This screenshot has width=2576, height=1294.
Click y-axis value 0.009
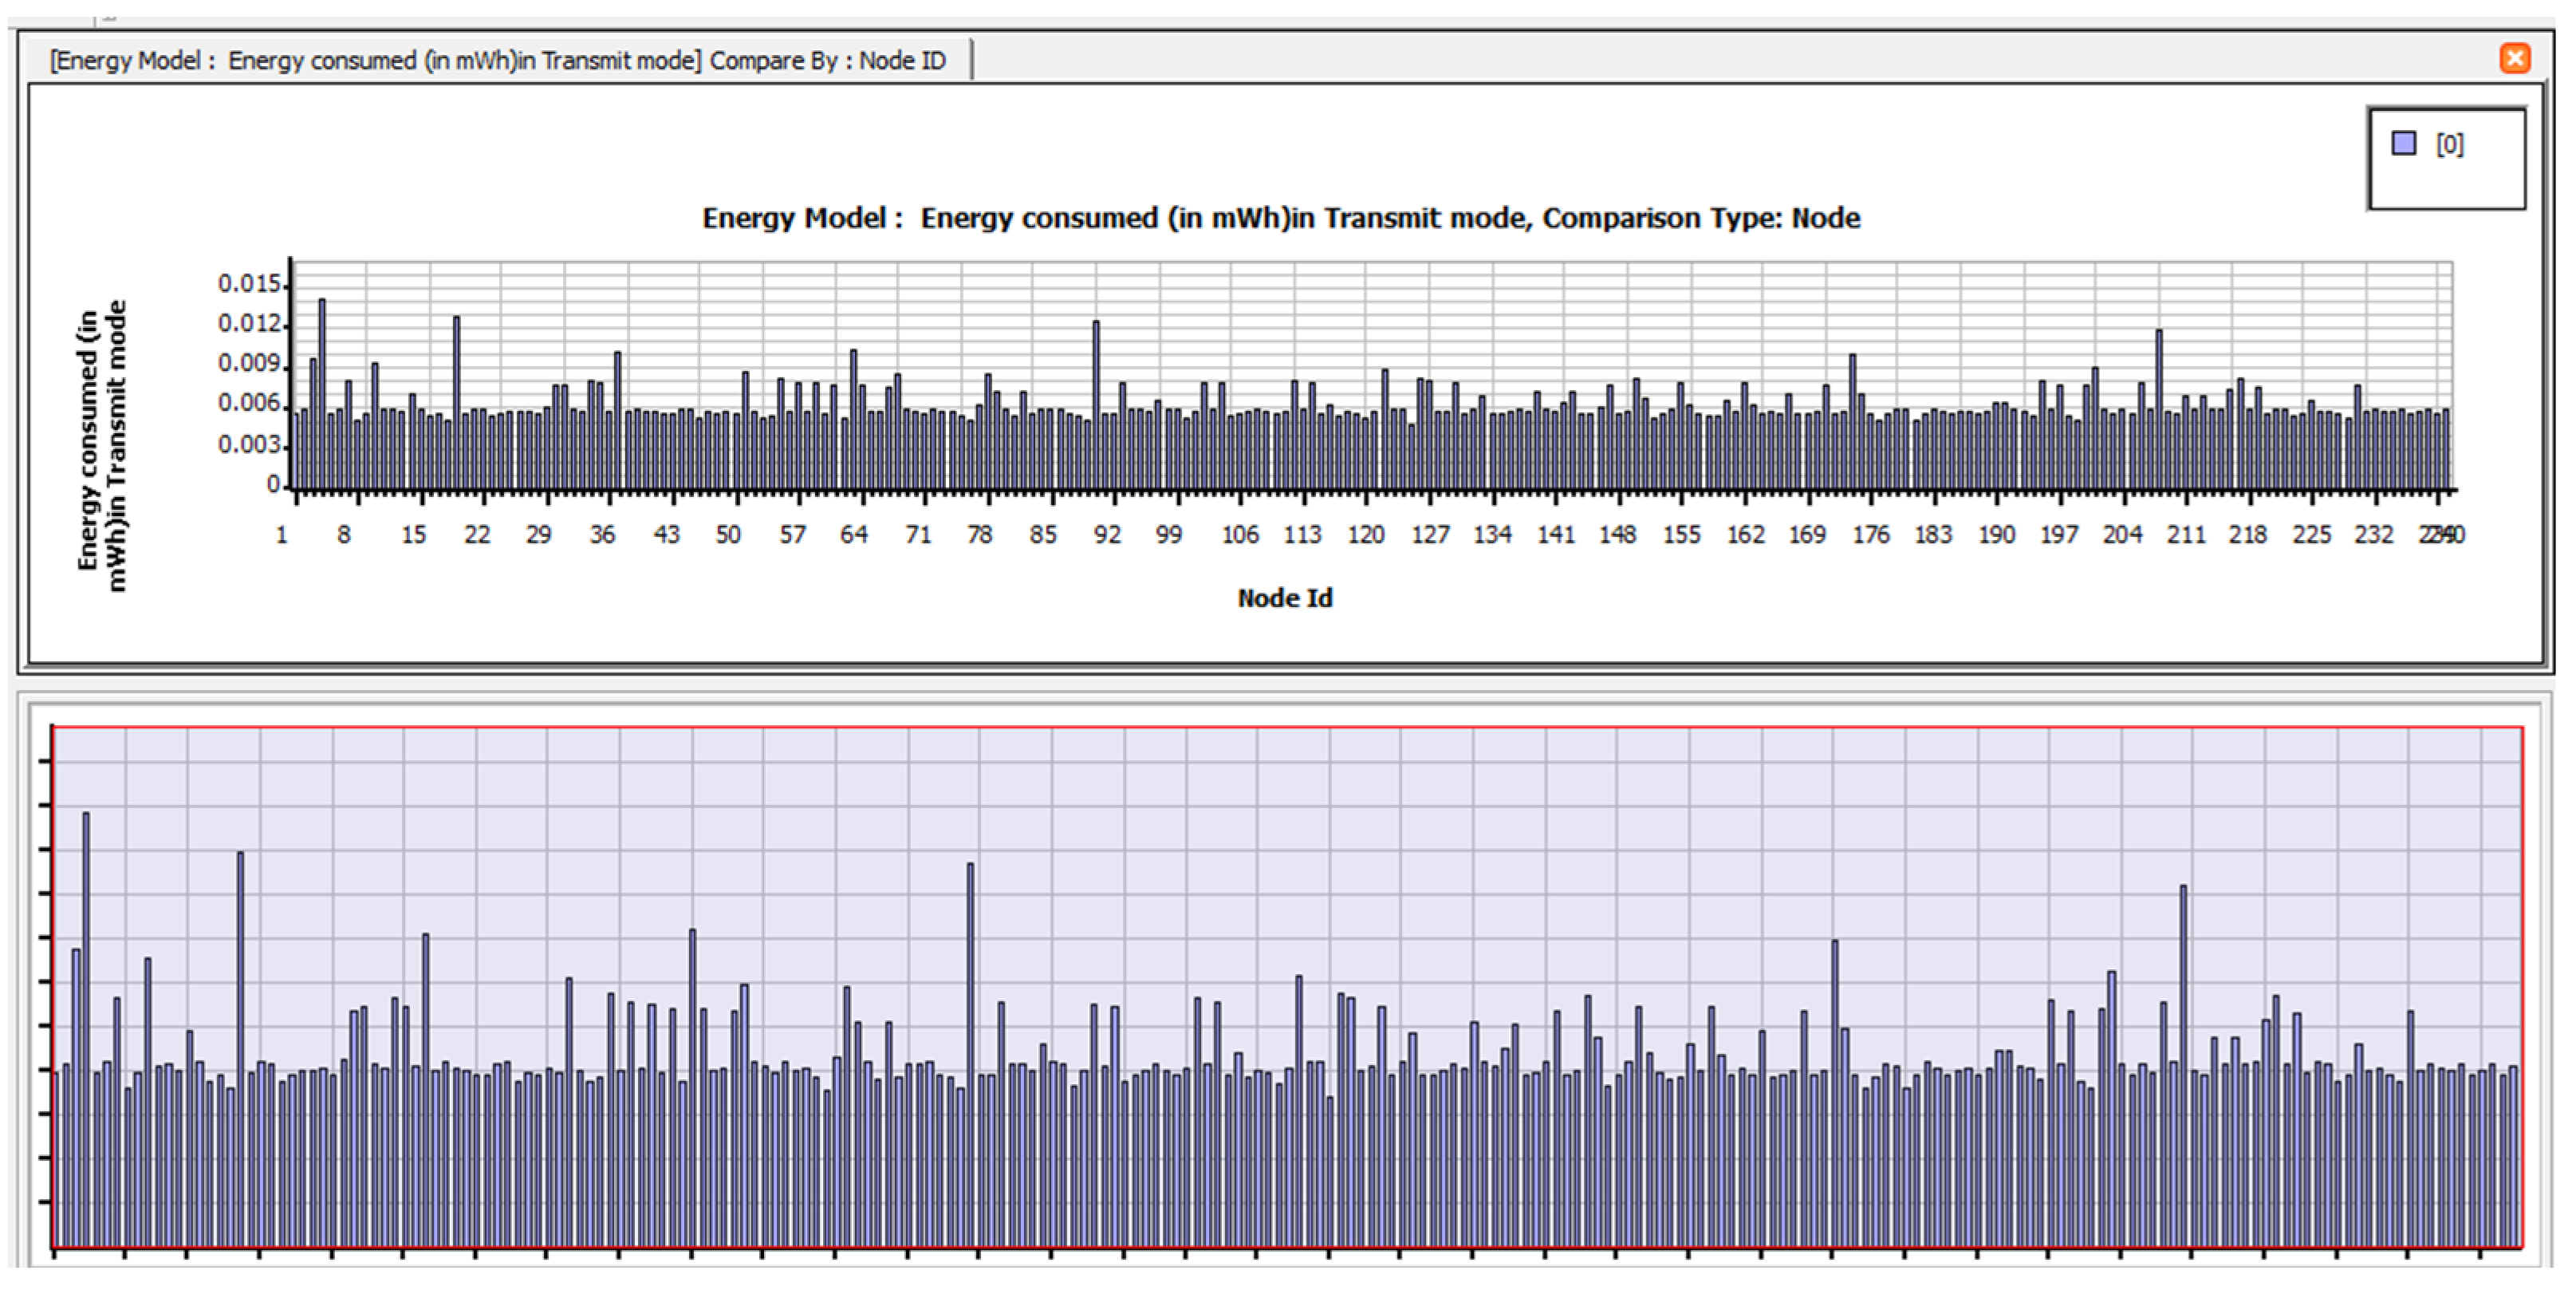coord(249,364)
